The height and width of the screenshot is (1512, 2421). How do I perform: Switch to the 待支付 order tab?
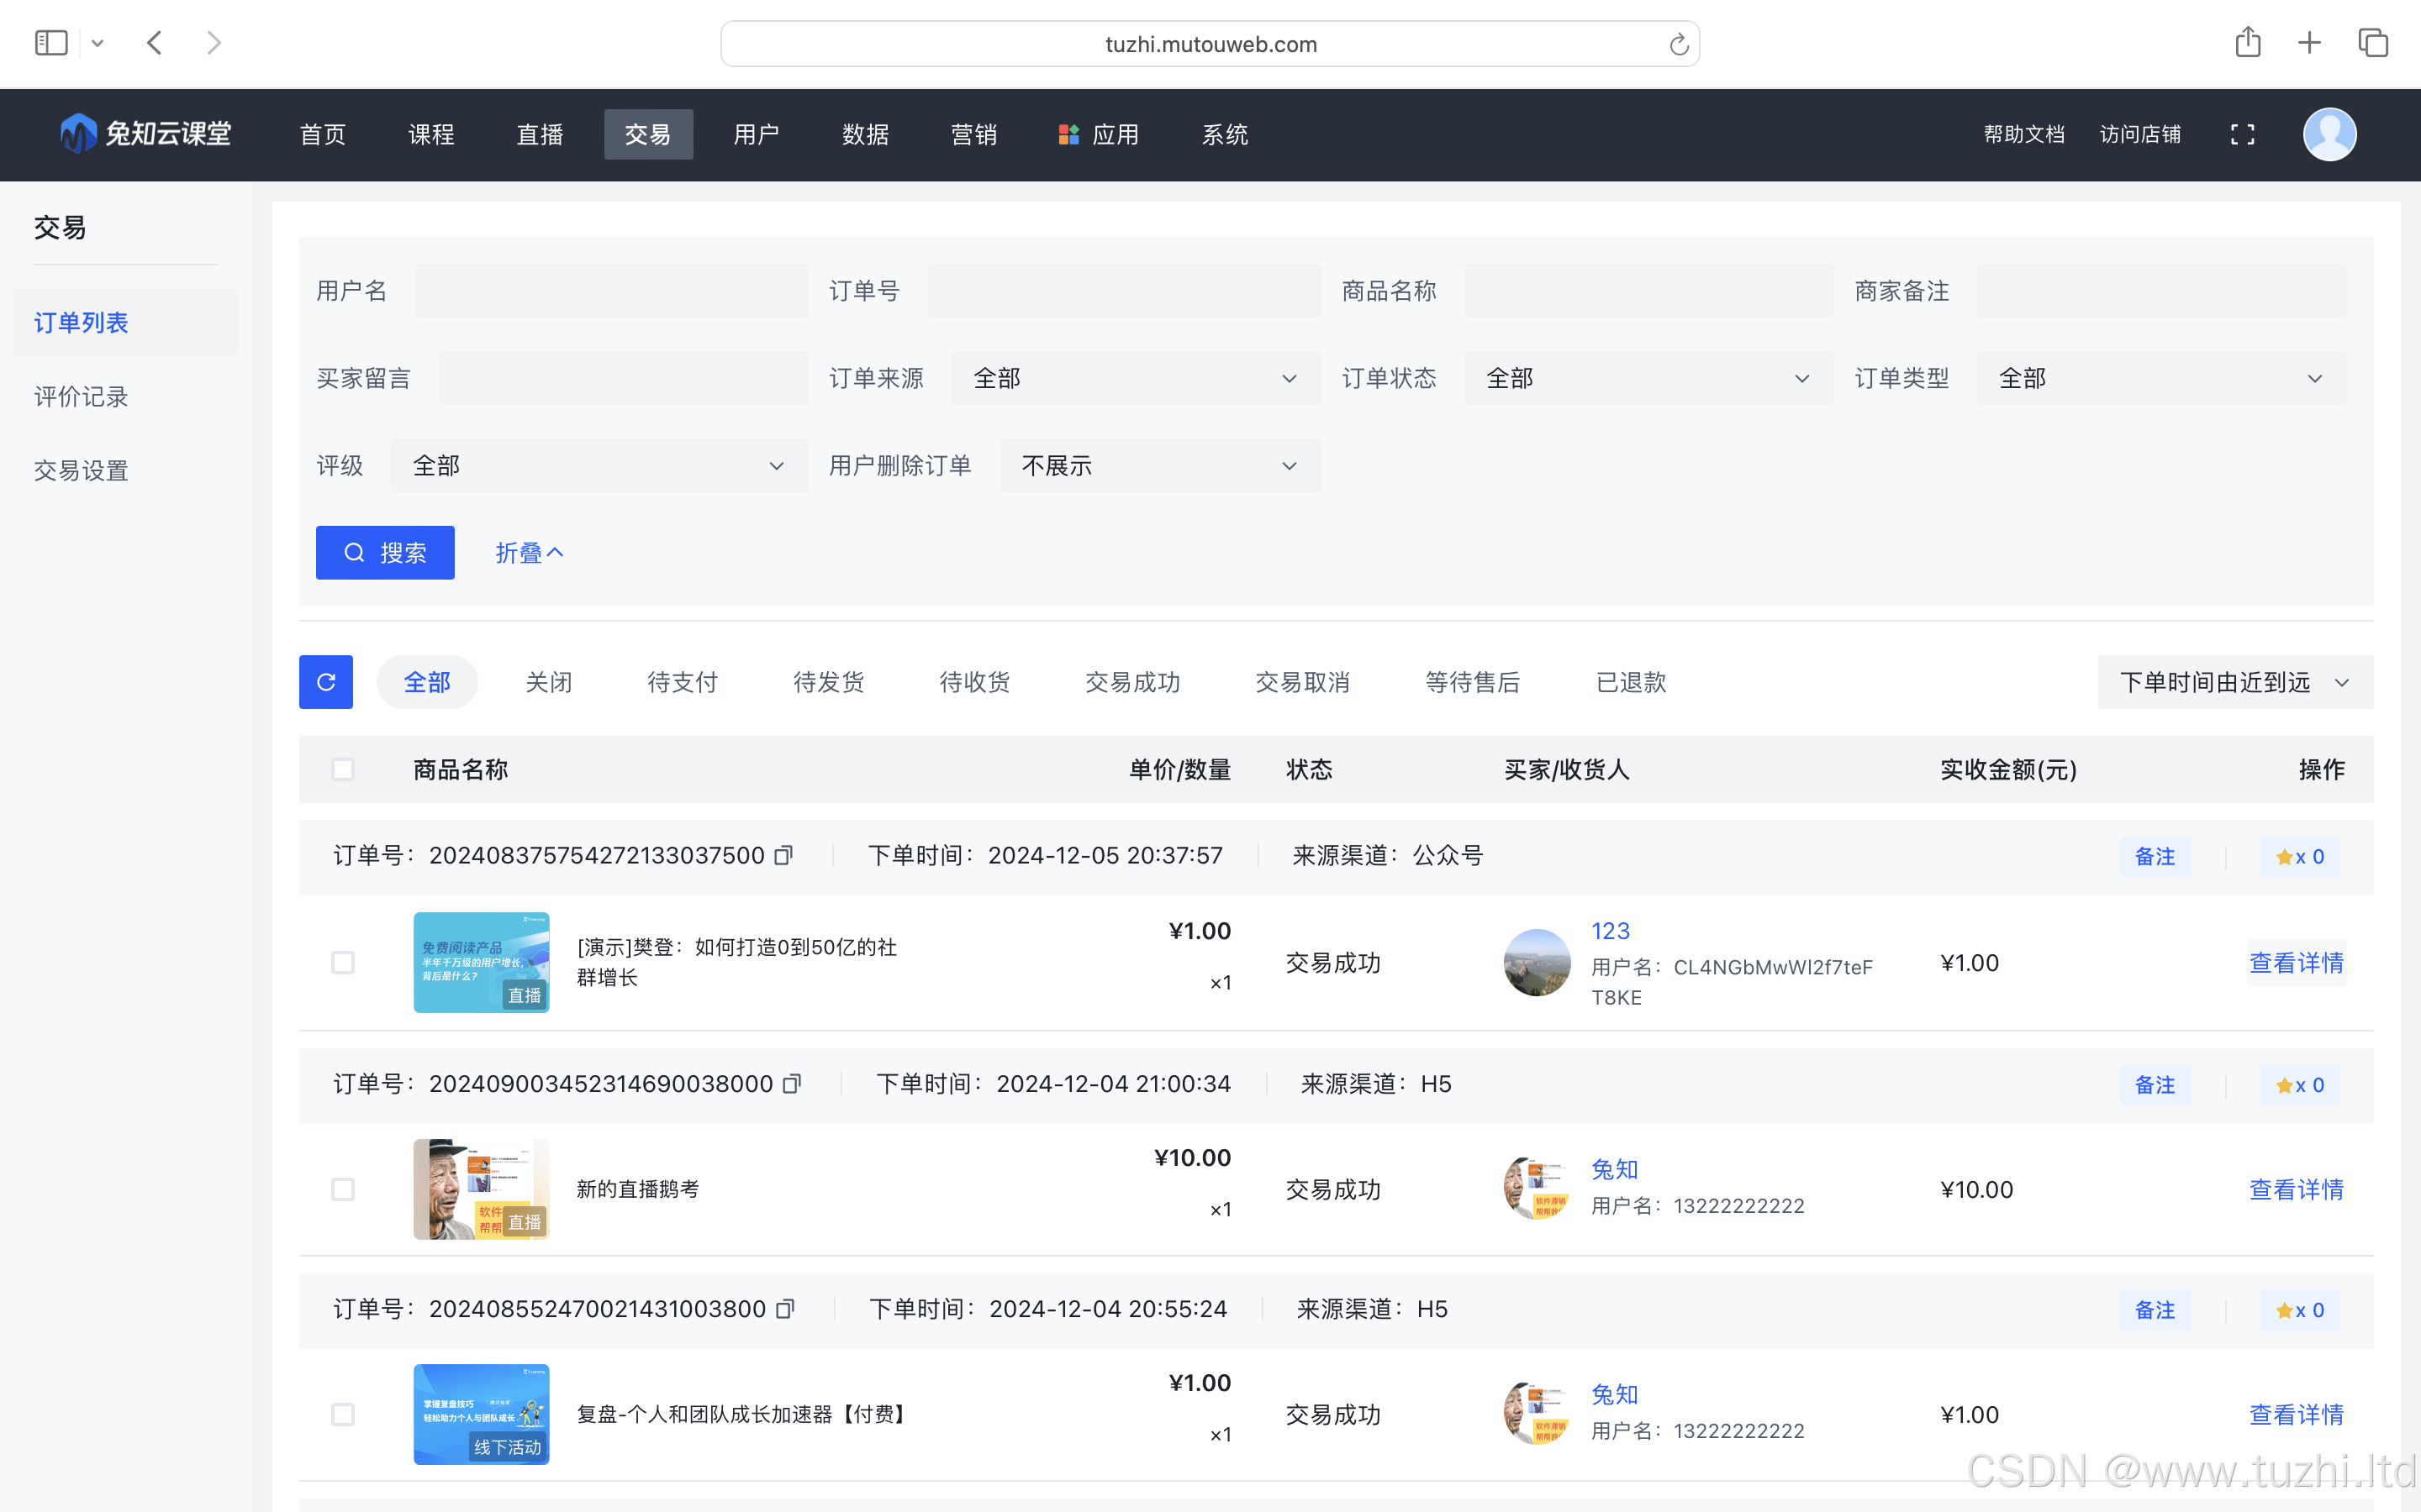(683, 682)
